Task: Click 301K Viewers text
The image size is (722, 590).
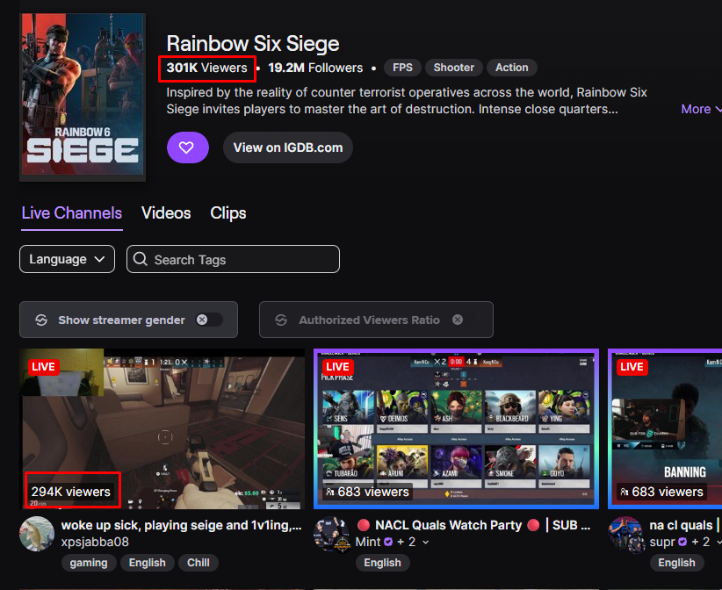Action: pyautogui.click(x=206, y=68)
